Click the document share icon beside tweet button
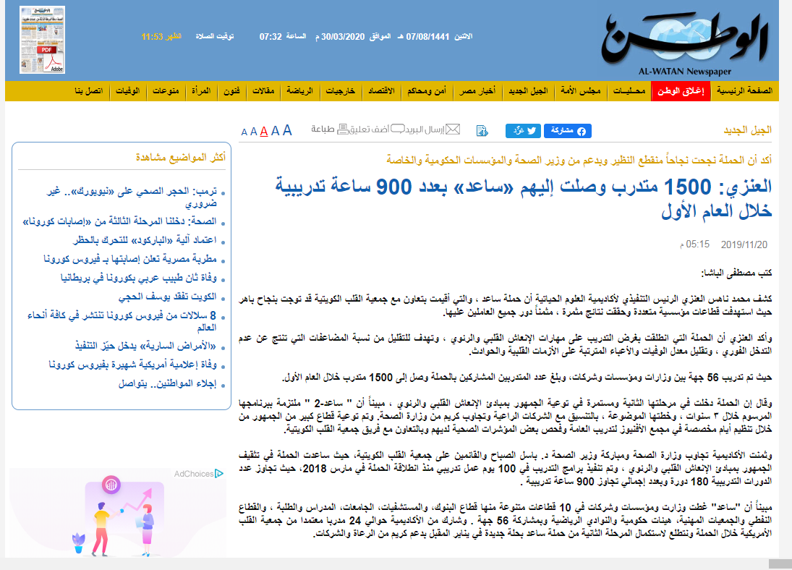The width and height of the screenshot is (792, 570). [x=482, y=131]
